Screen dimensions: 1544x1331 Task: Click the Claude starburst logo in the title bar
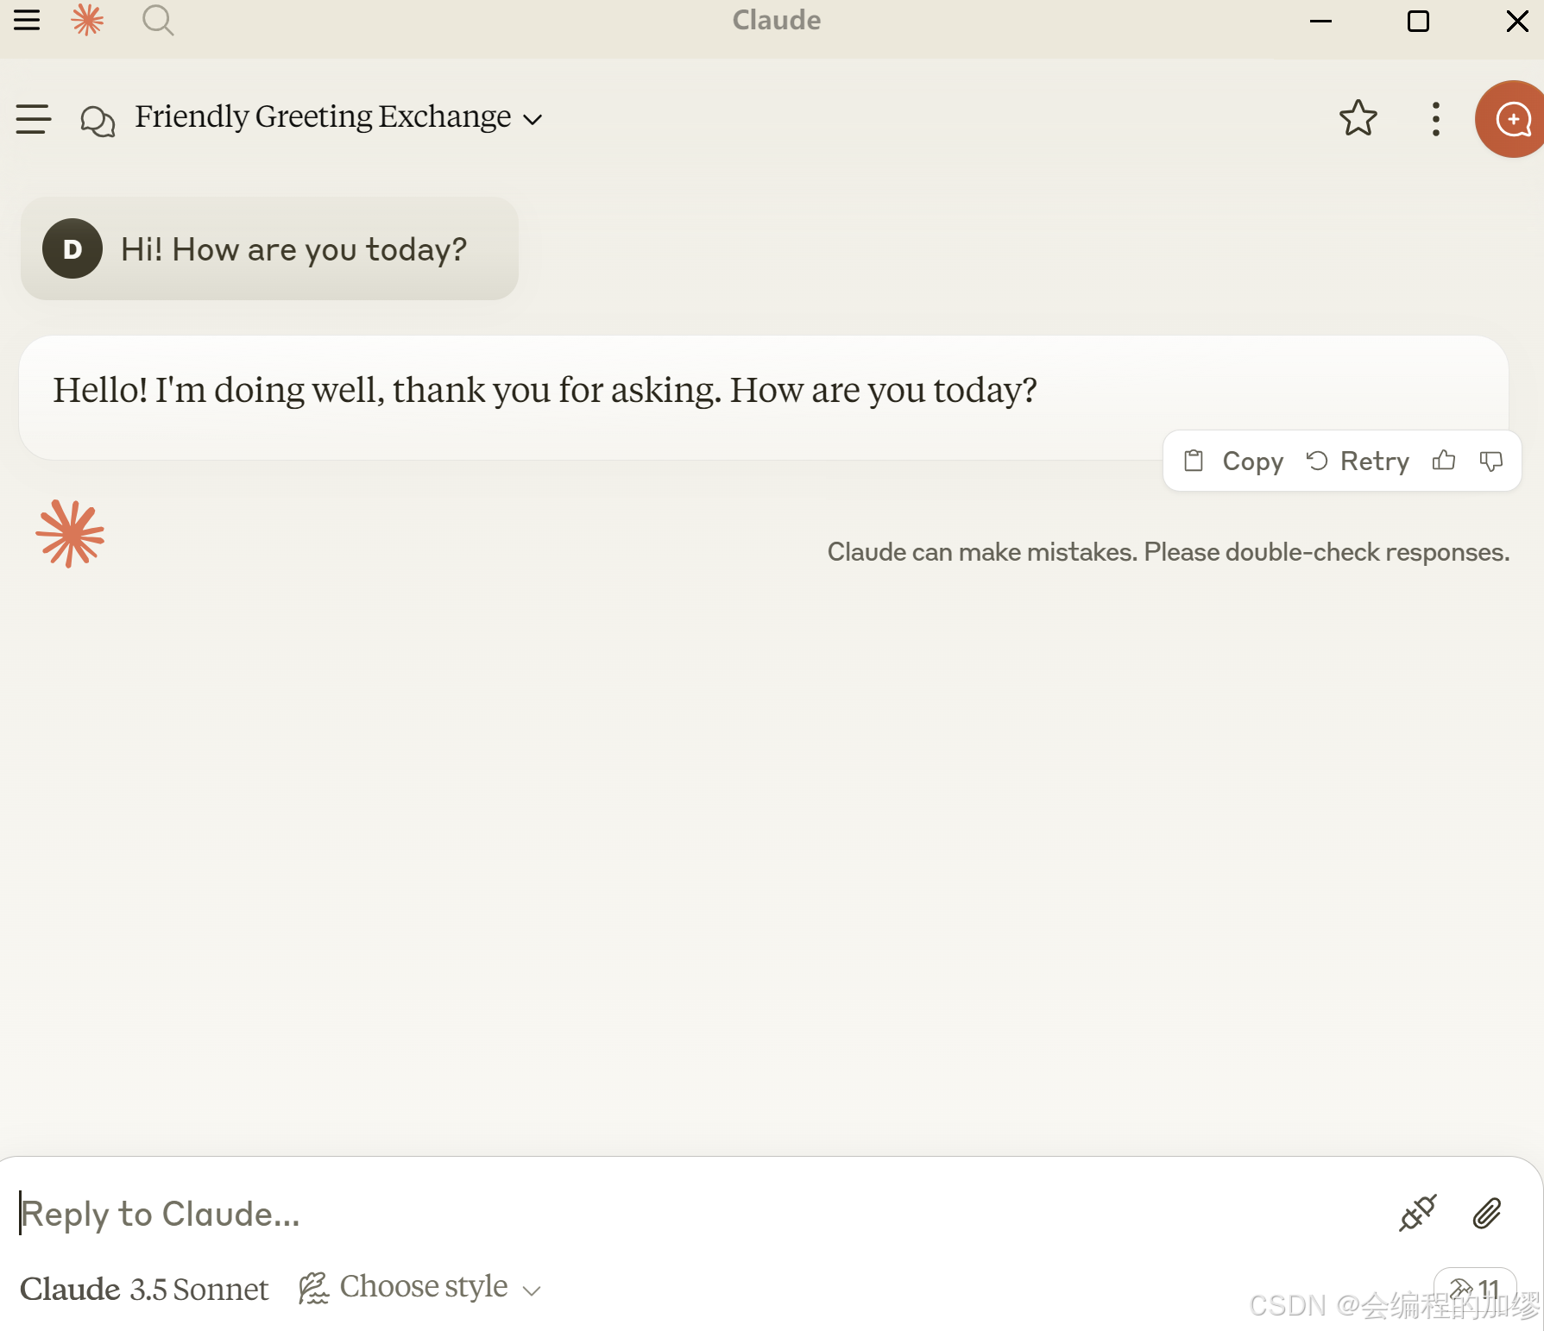[87, 20]
